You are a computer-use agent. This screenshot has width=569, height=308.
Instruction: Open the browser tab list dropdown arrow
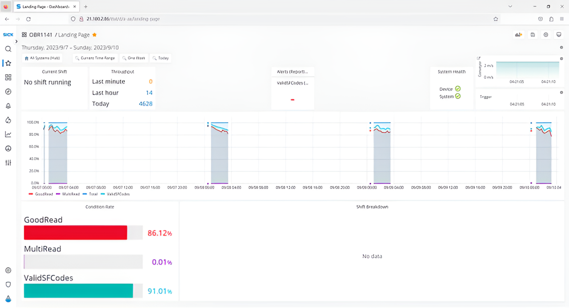pos(510,7)
